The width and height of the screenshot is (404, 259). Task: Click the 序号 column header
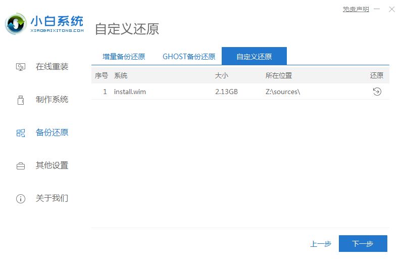tap(102, 75)
